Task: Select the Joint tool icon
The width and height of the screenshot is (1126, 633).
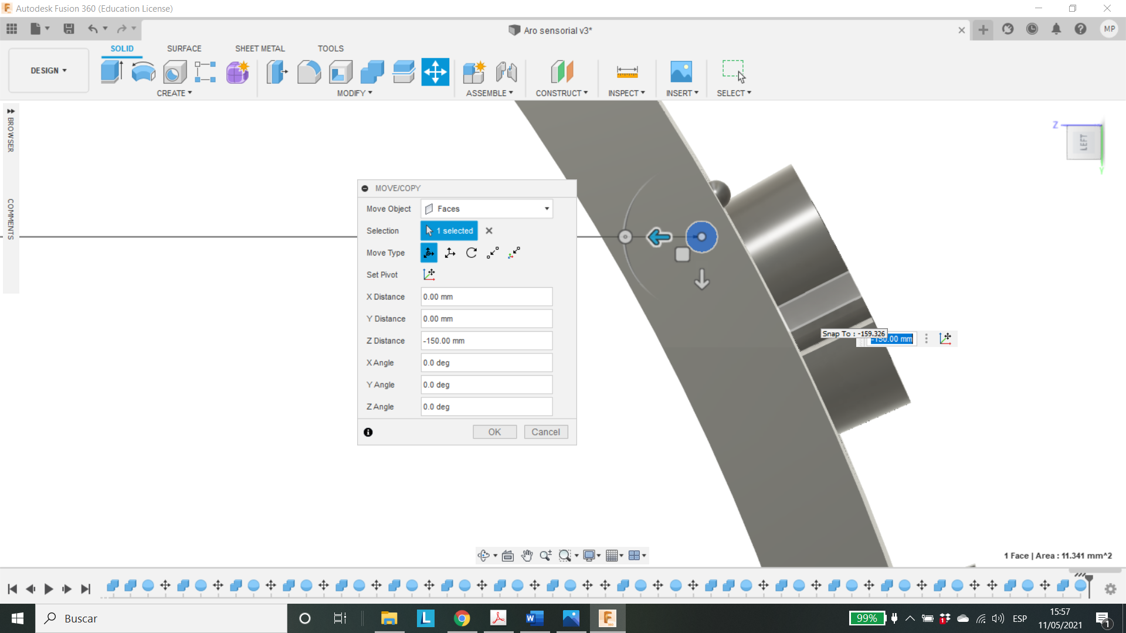Action: coord(506,72)
